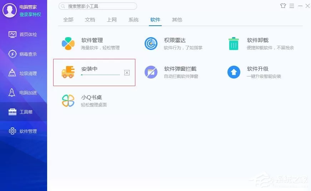Screen dimensions: 311x191
Task: Click 轻松整理桌面 description
Action: click(94, 105)
